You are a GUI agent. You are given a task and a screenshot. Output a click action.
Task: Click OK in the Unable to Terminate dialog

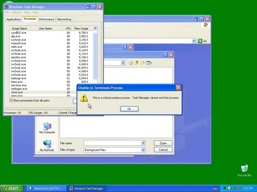click(x=129, y=109)
